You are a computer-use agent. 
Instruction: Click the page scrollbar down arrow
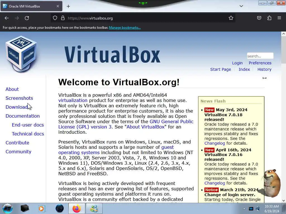[283, 201]
